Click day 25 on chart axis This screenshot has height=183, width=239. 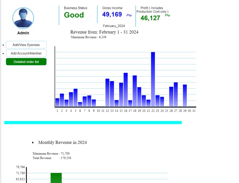[166, 111]
